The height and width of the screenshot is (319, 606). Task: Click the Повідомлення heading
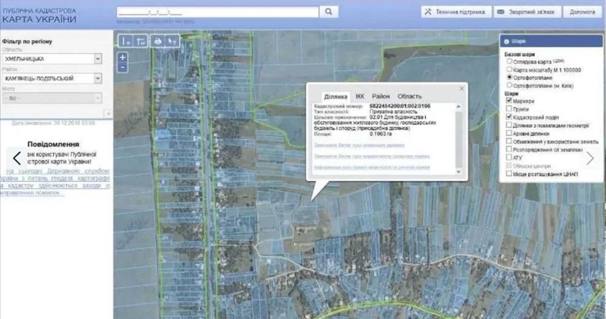pos(53,144)
